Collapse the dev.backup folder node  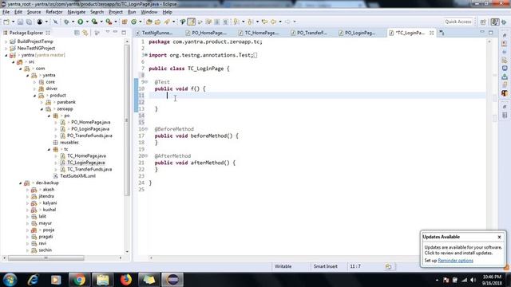[x=20, y=183]
